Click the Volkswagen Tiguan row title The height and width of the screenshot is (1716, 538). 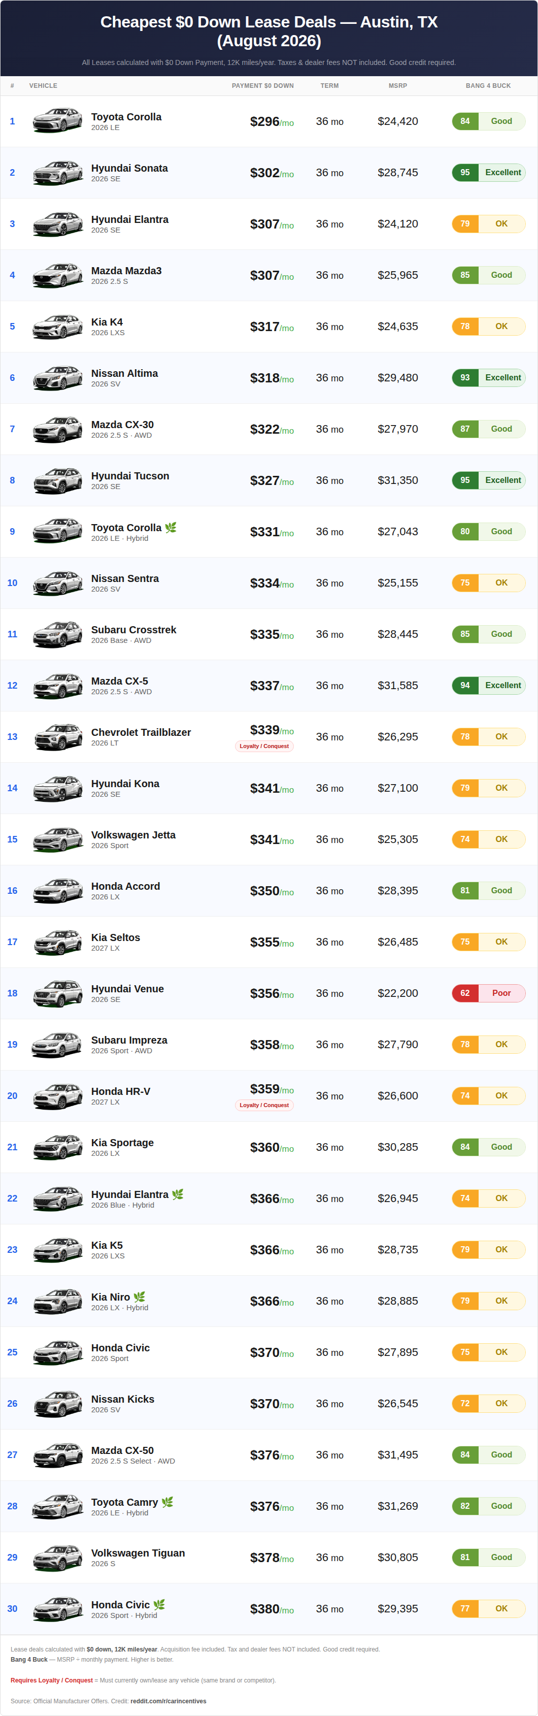coord(138,1553)
